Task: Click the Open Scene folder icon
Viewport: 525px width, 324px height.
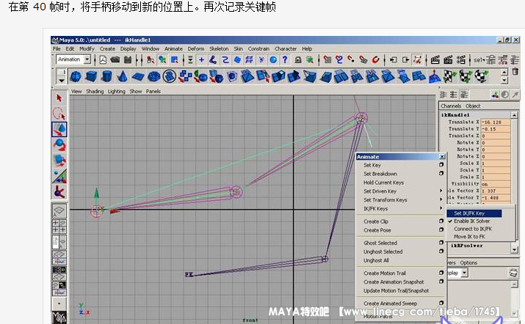Action: (x=115, y=60)
